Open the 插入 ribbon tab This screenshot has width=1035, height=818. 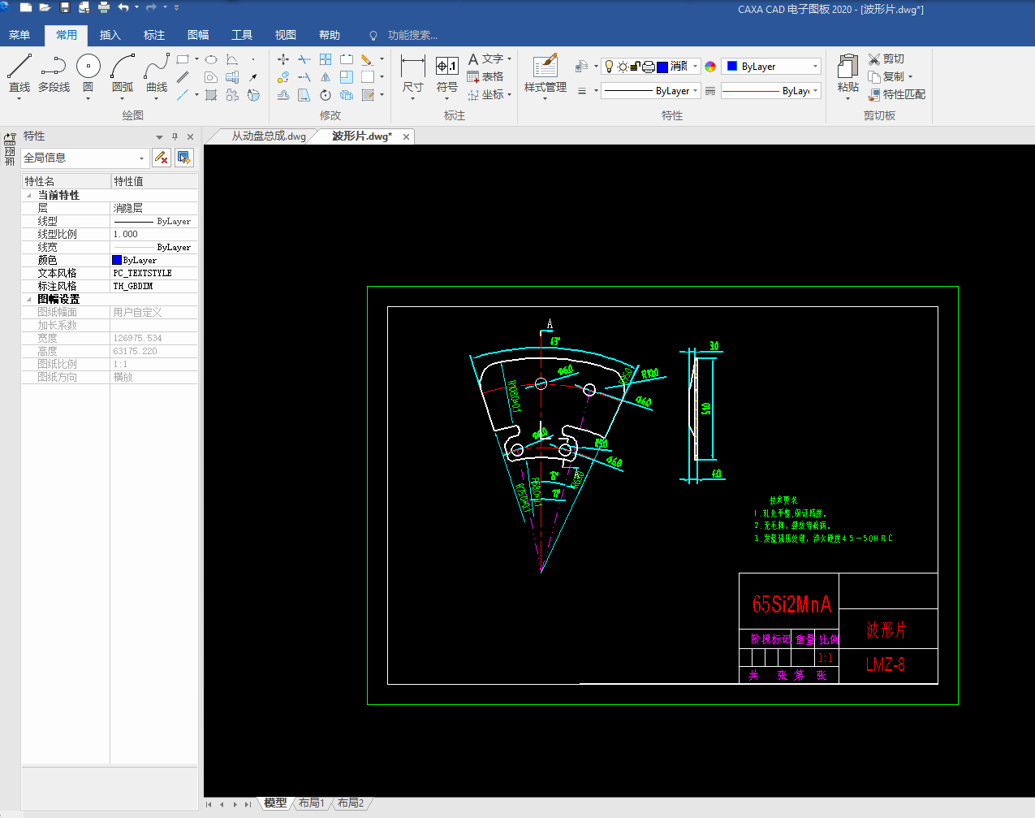coord(110,35)
